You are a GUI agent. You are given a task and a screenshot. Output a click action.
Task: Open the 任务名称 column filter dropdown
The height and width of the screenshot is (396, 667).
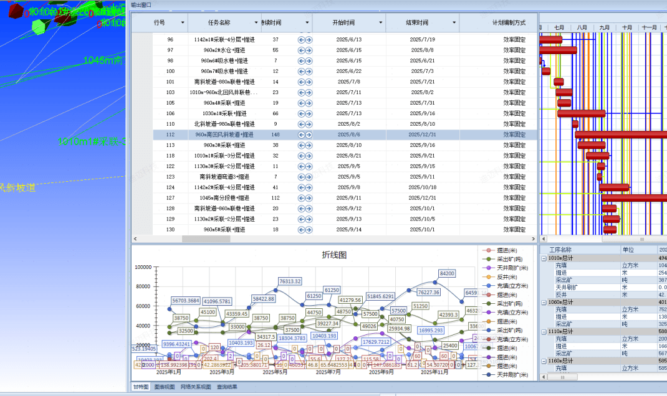256,22
